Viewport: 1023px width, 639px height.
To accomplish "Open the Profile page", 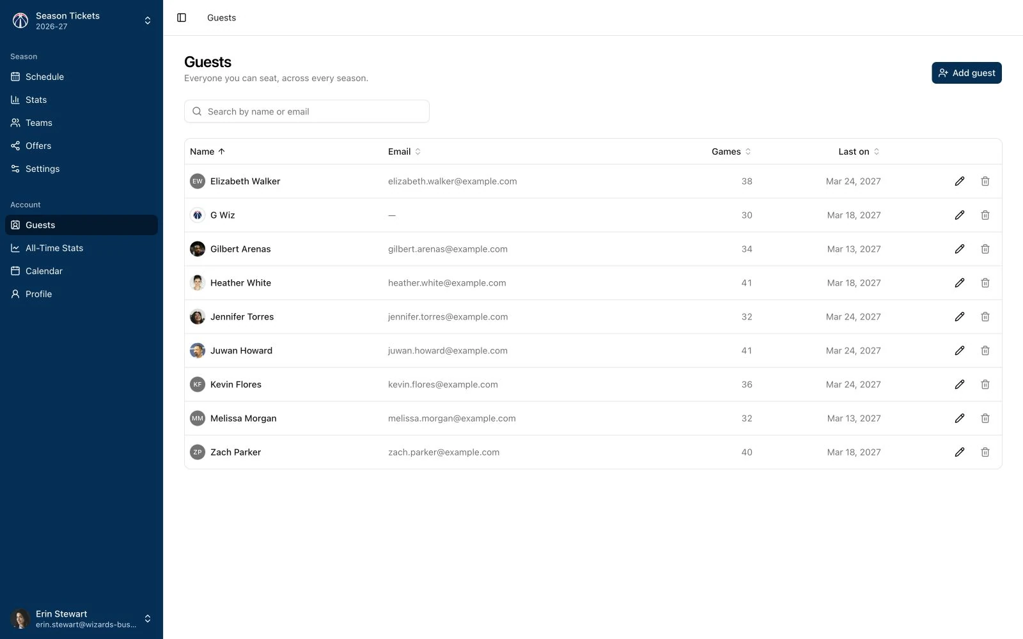I will pos(82,294).
